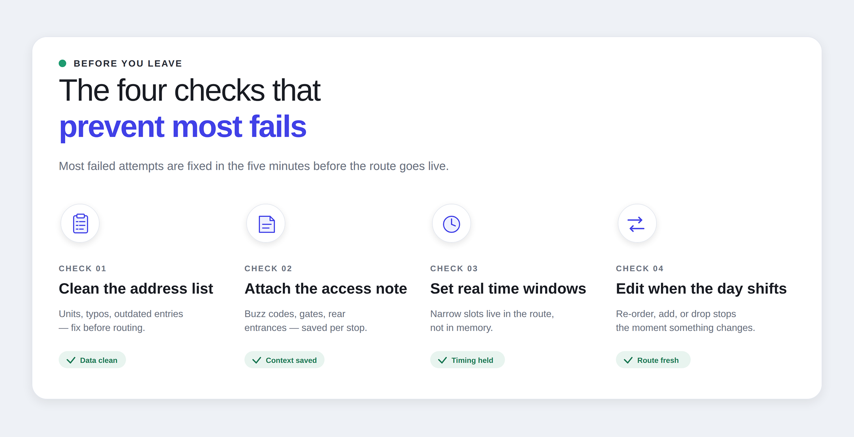Screen dimensions: 854x437
Task: Click the clipboard checklist icon
Action: click(x=80, y=223)
